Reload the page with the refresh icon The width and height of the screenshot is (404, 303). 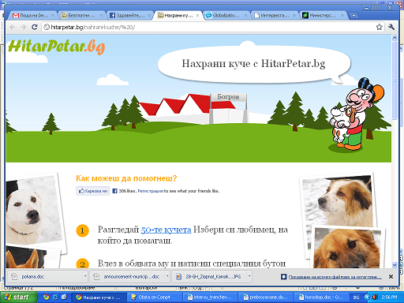(x=35, y=27)
